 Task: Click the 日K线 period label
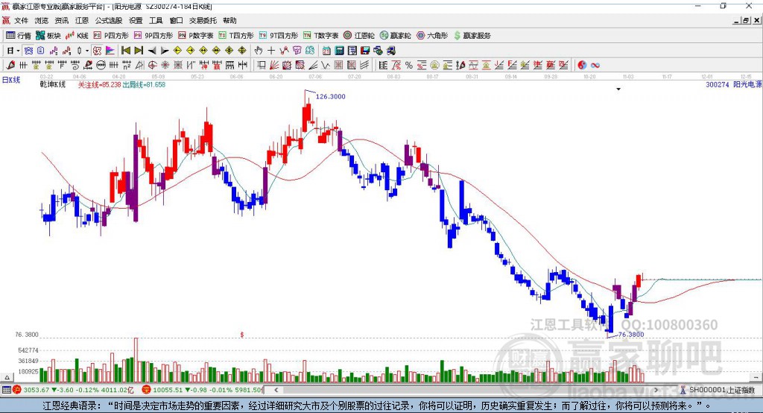tap(11, 80)
